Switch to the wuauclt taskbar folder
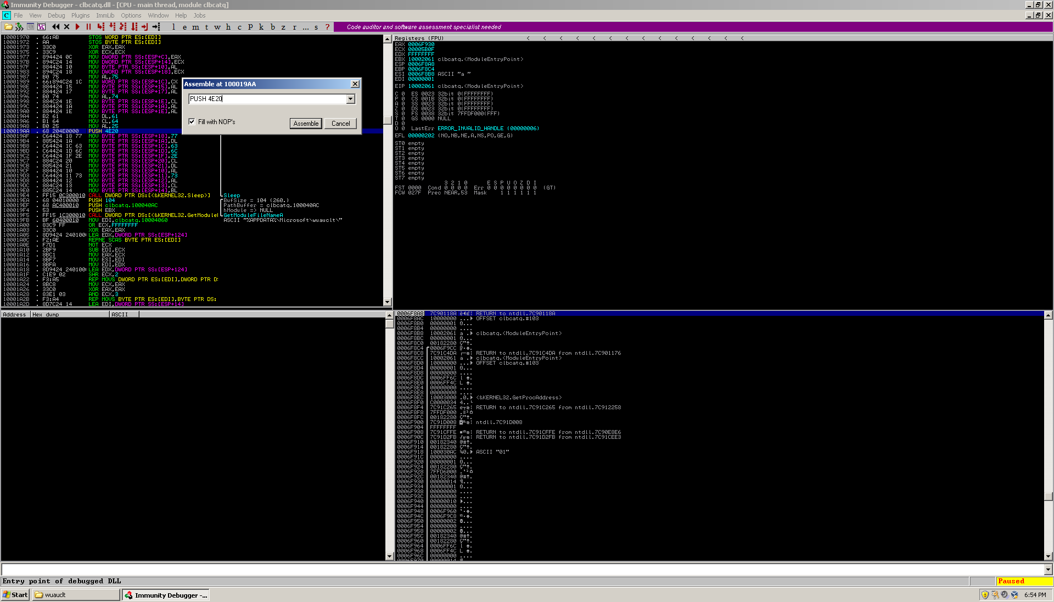 coord(76,595)
